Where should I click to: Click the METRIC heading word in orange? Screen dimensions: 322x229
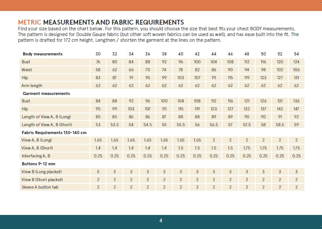tap(29, 22)
